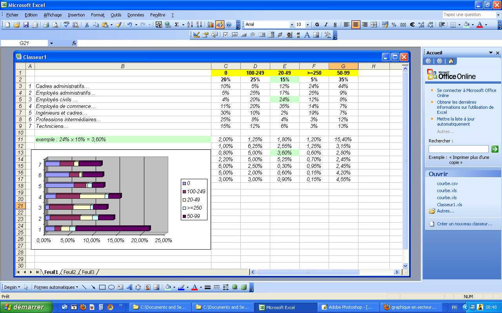Open the borders dropdown arrow
502x313 pixels.
click(x=459, y=25)
